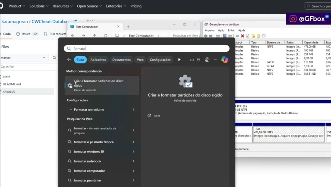Click the up arrow in File Explorer navigation
Image resolution: width=331 pixels, height=187 pixels.
pyautogui.click(x=94, y=36)
